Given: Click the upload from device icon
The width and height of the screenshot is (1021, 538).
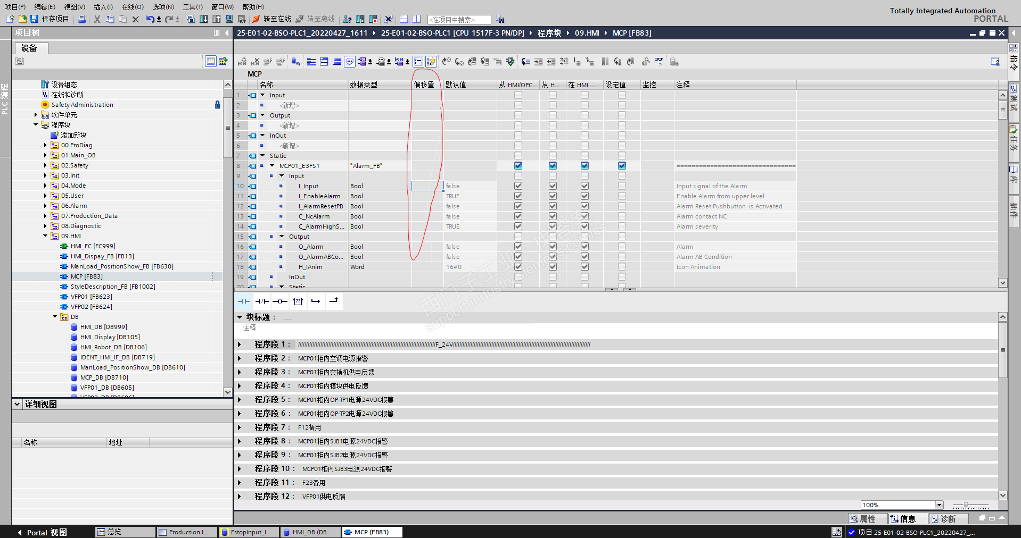Looking at the screenshot, I should pyautogui.click(x=217, y=19).
